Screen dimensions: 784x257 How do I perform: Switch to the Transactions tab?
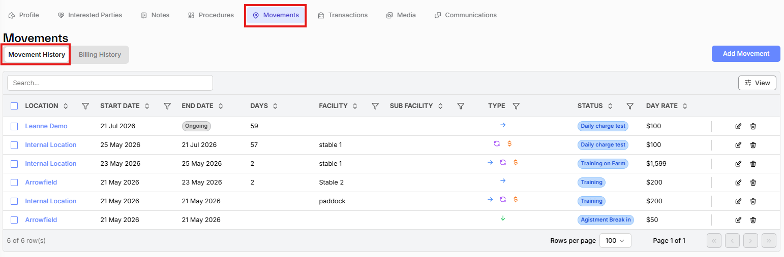[343, 15]
